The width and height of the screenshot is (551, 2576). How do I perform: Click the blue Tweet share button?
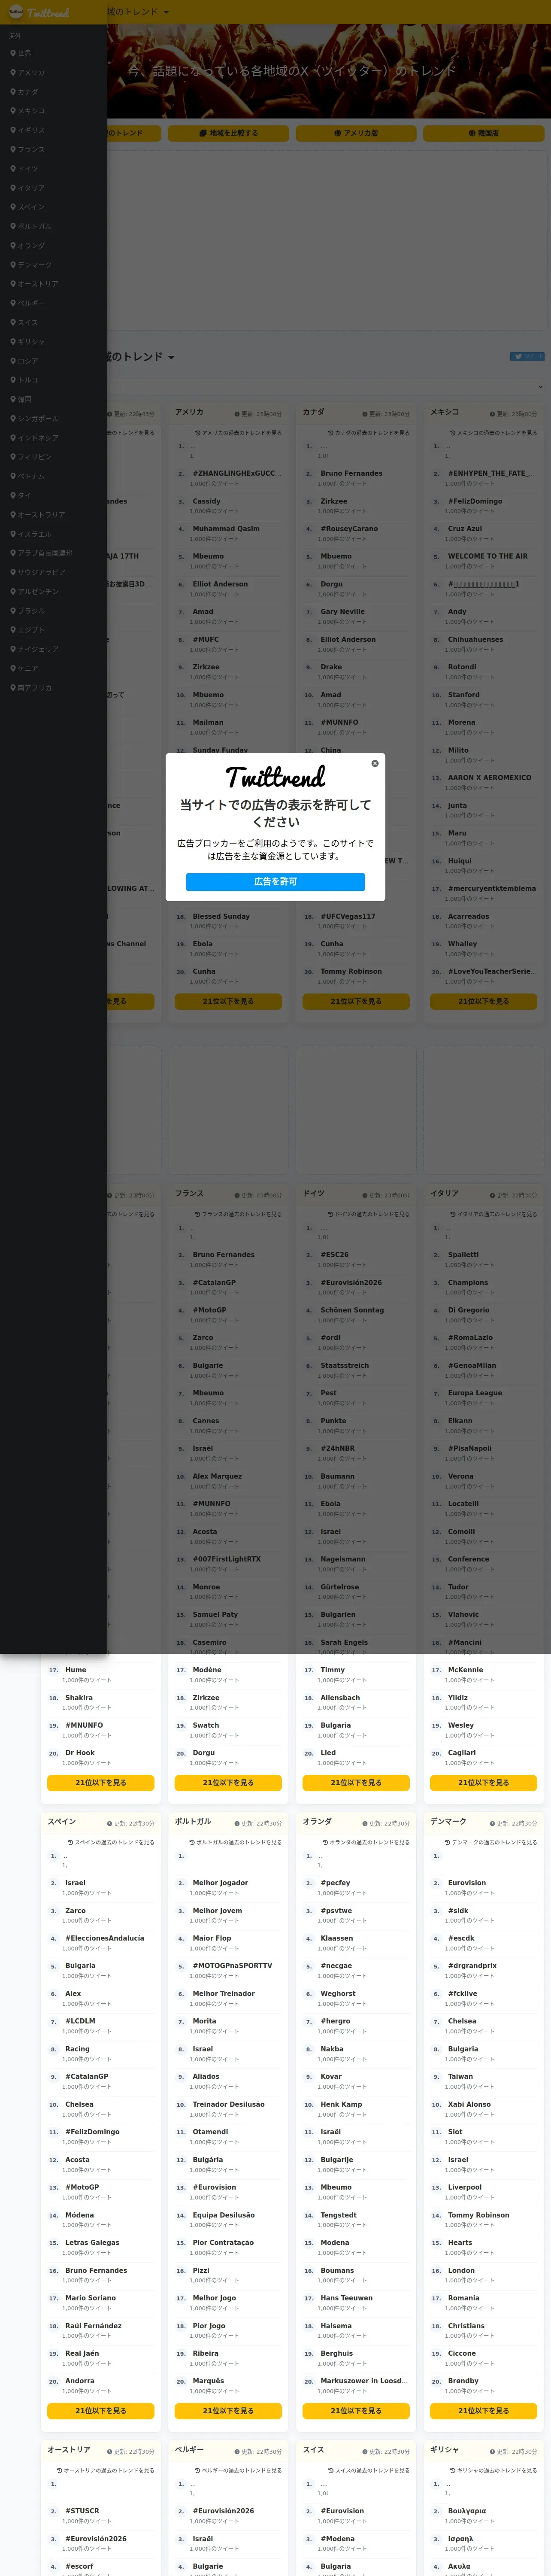pos(527,356)
